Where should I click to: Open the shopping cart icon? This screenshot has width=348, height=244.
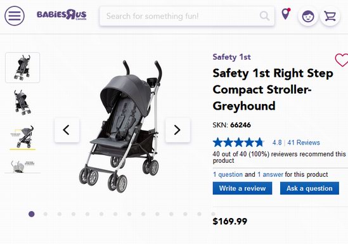pyautogui.click(x=330, y=16)
